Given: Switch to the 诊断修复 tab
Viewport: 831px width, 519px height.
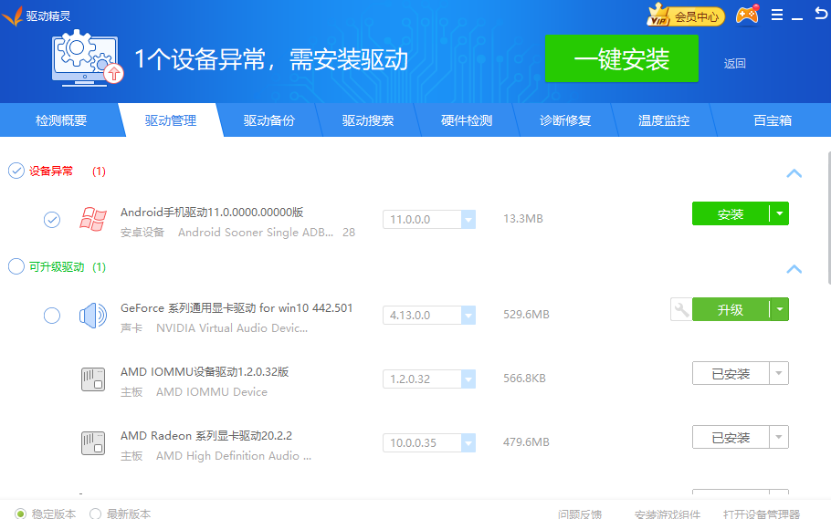Looking at the screenshot, I should (x=565, y=120).
